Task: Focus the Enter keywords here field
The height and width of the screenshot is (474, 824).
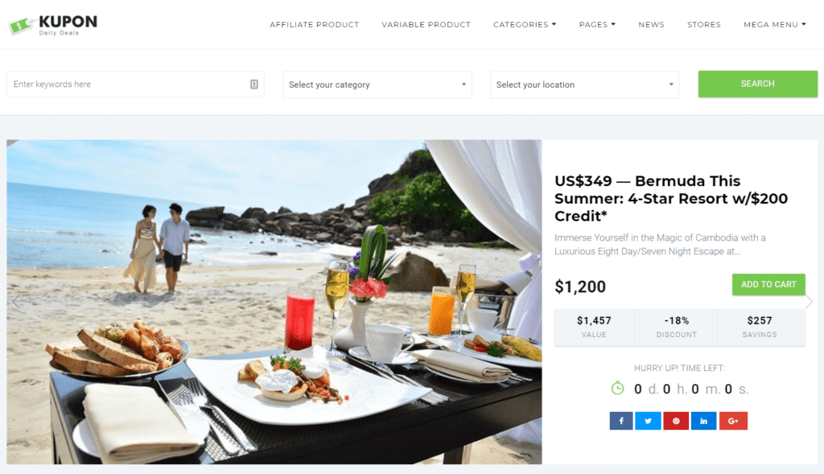Action: click(x=135, y=84)
